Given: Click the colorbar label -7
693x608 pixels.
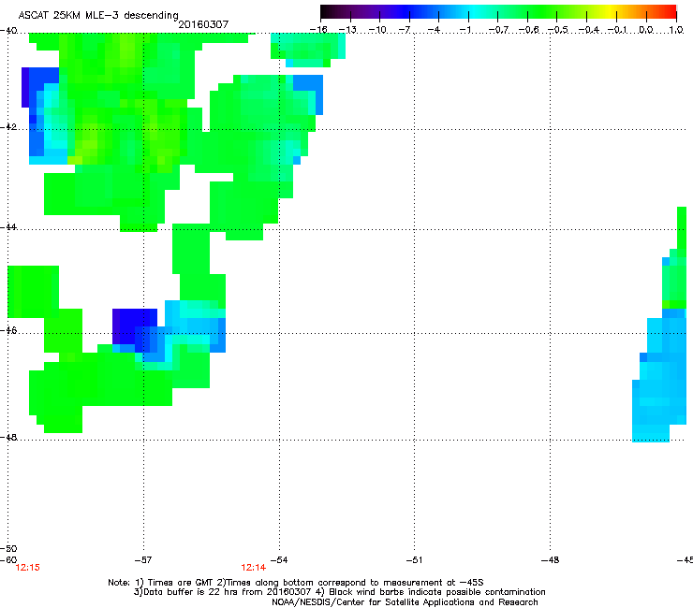Looking at the screenshot, I should tap(405, 30).
